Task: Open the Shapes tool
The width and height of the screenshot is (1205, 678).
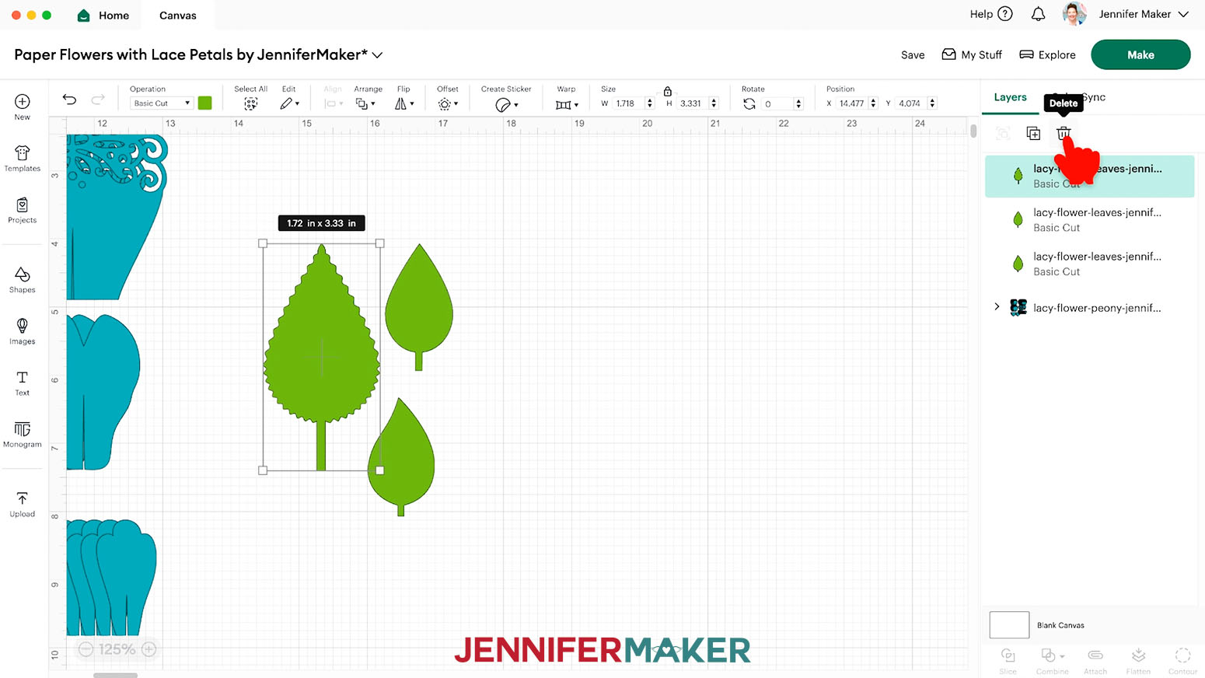Action: tap(22, 280)
